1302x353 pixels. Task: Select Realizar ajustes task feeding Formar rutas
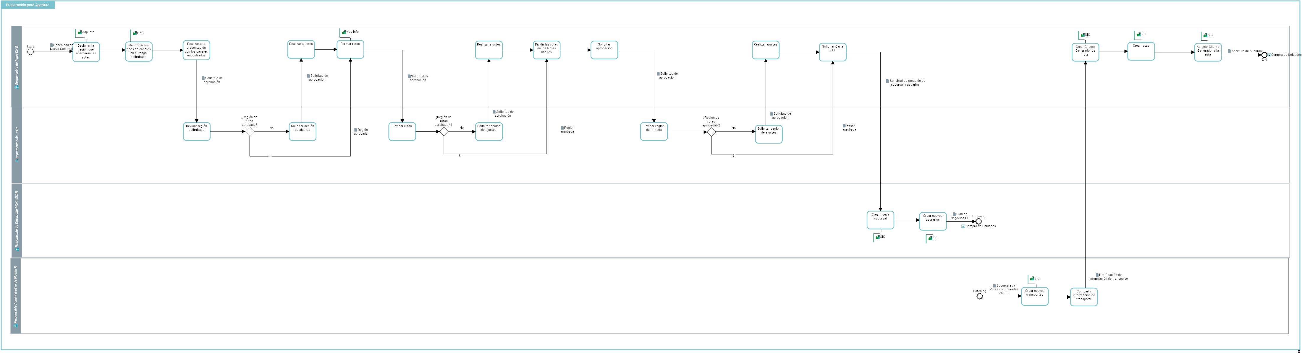coord(301,50)
